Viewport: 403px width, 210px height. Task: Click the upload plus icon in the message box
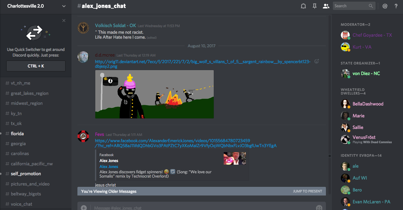pyautogui.click(x=84, y=208)
